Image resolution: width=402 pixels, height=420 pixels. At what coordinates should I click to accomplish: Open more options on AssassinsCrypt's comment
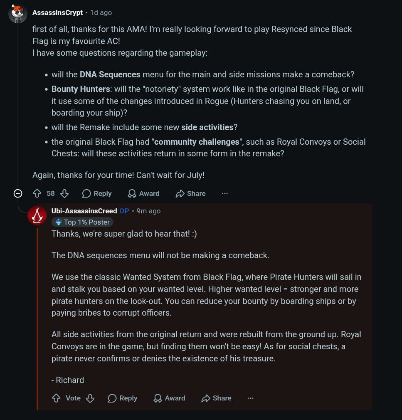pos(225,193)
